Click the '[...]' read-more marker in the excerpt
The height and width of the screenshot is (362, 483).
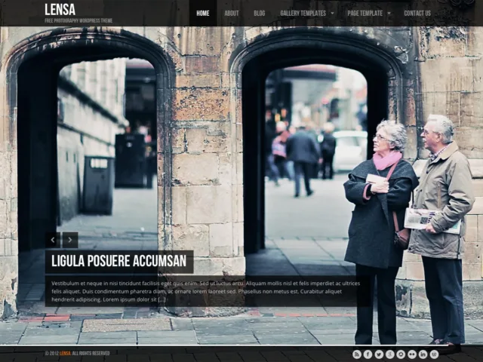tap(162, 299)
